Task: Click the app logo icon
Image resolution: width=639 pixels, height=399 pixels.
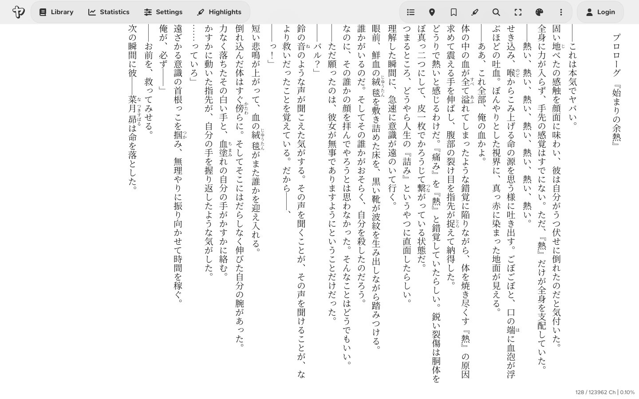Action: pyautogui.click(x=18, y=12)
